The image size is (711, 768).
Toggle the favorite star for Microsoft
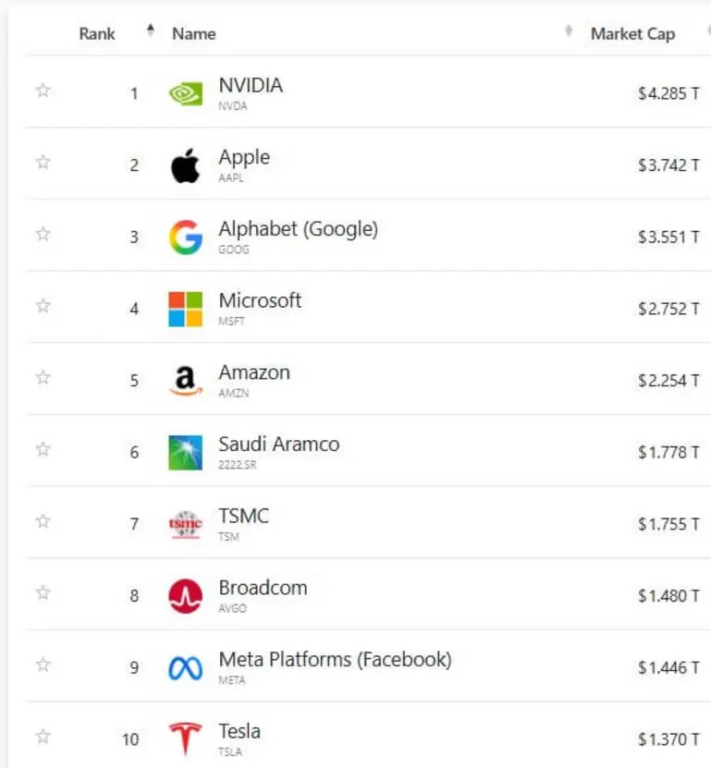(x=43, y=306)
